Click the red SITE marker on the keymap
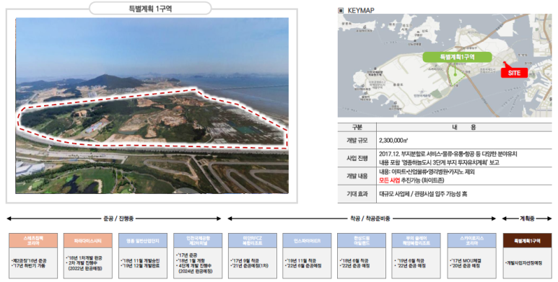 tap(514, 73)
